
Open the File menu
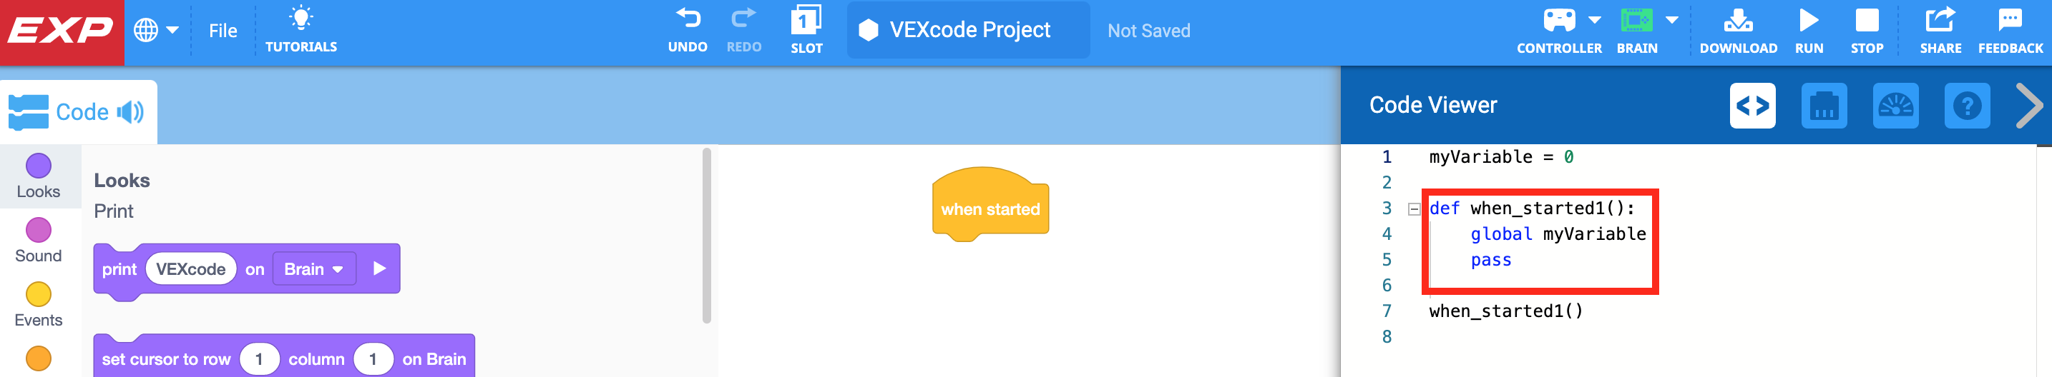223,30
